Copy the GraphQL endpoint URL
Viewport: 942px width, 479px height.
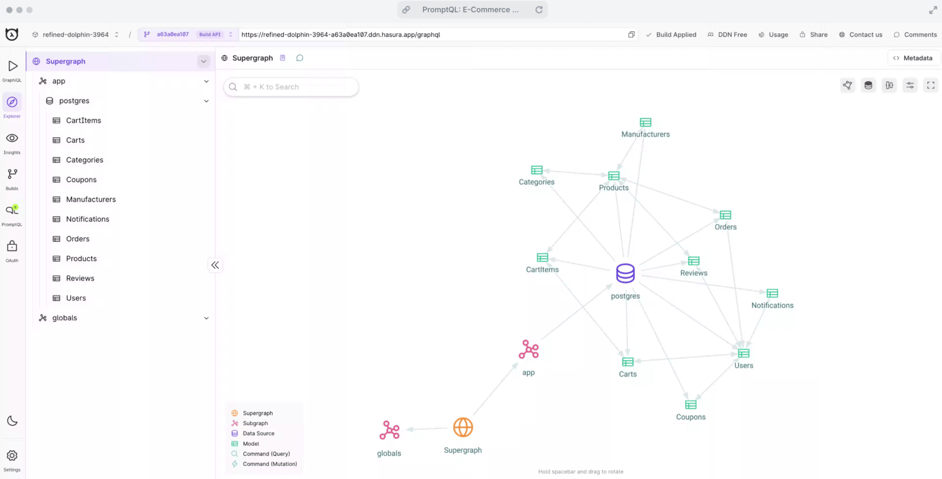[x=631, y=36]
